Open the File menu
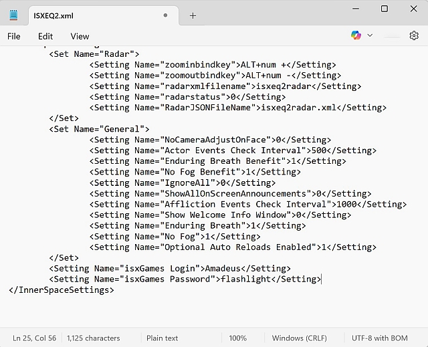The height and width of the screenshot is (347, 428). (x=14, y=36)
